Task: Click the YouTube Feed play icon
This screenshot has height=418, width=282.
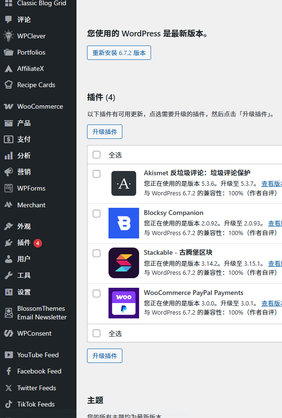Action: 9,355
